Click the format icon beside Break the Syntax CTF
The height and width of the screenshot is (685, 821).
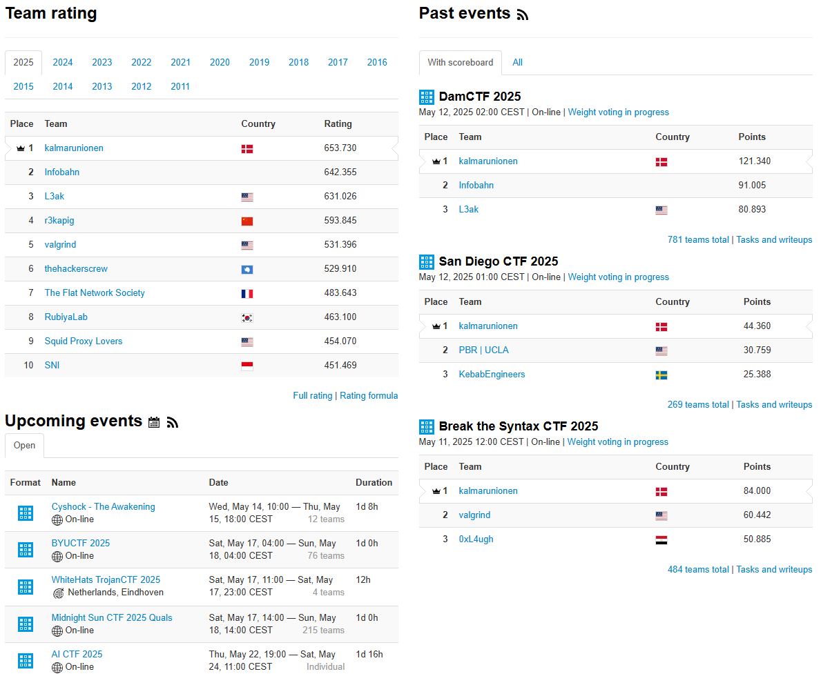pyautogui.click(x=427, y=427)
